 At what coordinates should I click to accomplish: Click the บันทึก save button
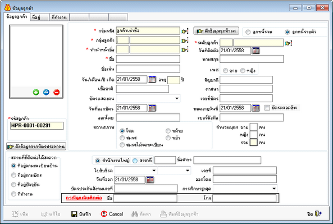pos(81,214)
